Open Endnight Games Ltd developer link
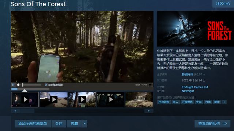This screenshot has width=234, height=131. click(x=195, y=87)
